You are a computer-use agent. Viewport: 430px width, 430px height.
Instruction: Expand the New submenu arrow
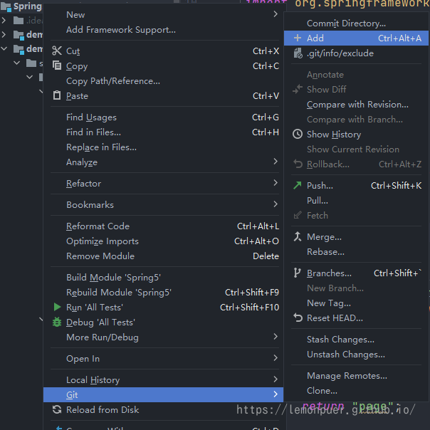[276, 14]
